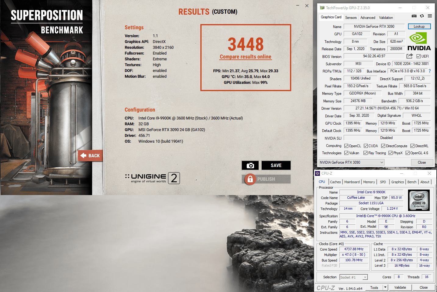Open the GPU-Z hamburger menu
The height and width of the screenshot is (292, 437).
click(x=430, y=16)
